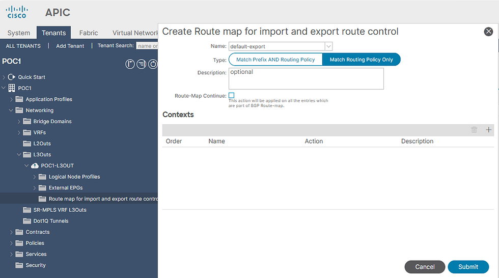
Task: Click the circular refresh icon beside POC1
Action: click(153, 64)
